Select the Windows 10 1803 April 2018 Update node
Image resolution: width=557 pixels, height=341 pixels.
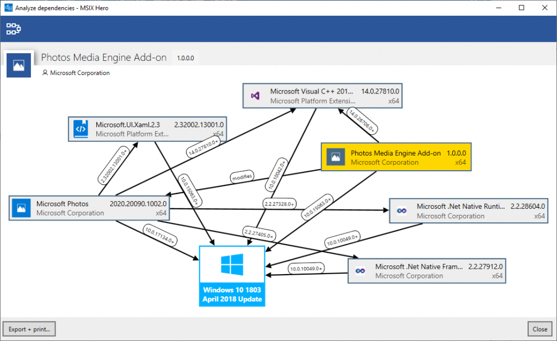232,276
